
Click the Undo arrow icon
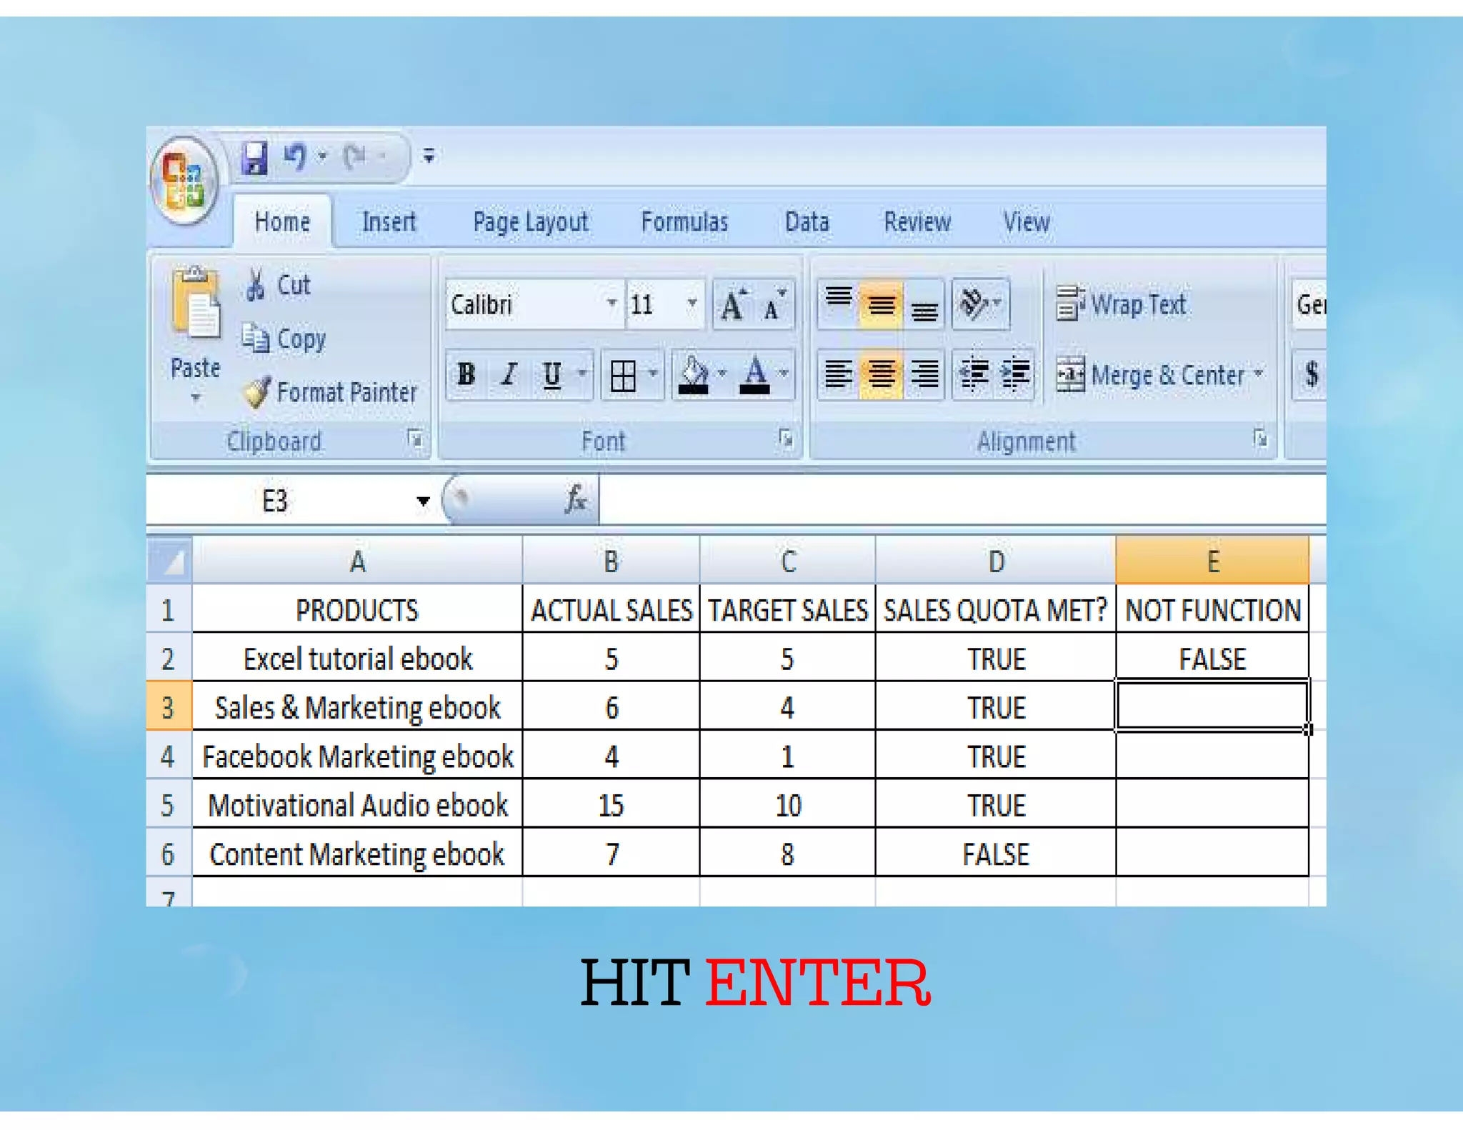(x=294, y=156)
